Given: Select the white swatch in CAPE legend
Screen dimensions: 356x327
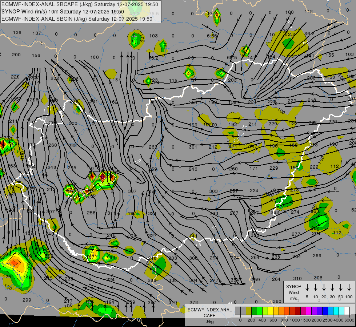Looking at the screenshot, I should click(x=347, y=311).
